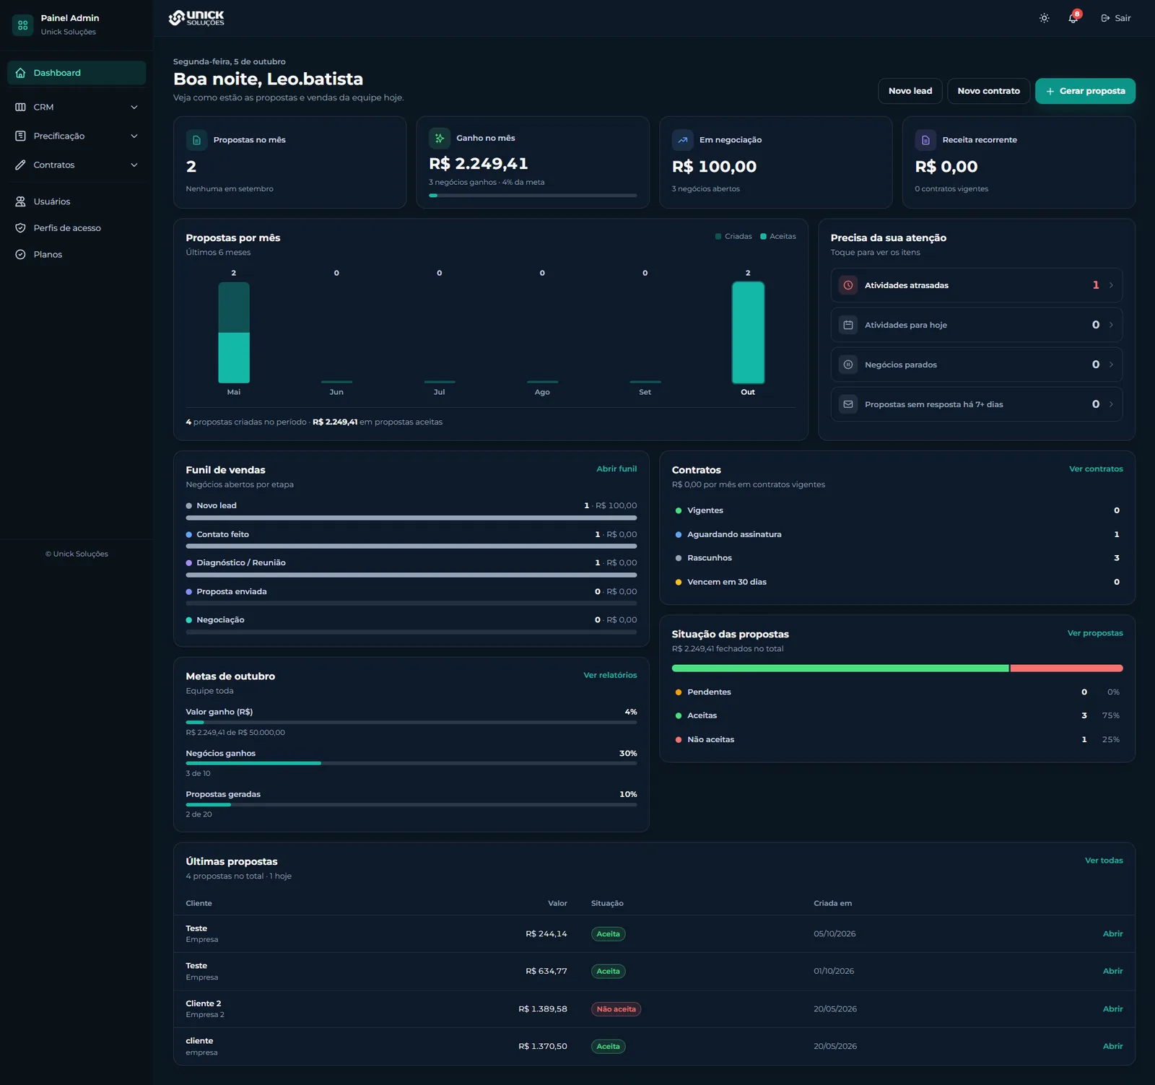1155x1085 pixels.
Task: Click the Negócios ganhos progress bar
Action: [411, 763]
